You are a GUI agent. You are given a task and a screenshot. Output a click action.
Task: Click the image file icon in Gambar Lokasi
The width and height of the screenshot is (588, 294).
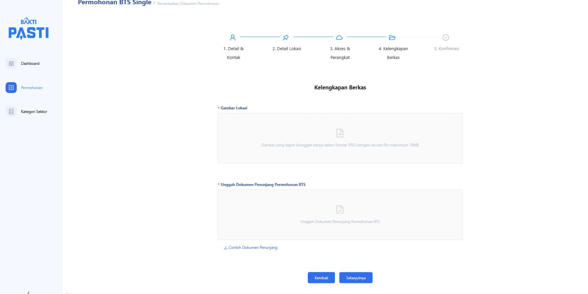pyautogui.click(x=340, y=133)
